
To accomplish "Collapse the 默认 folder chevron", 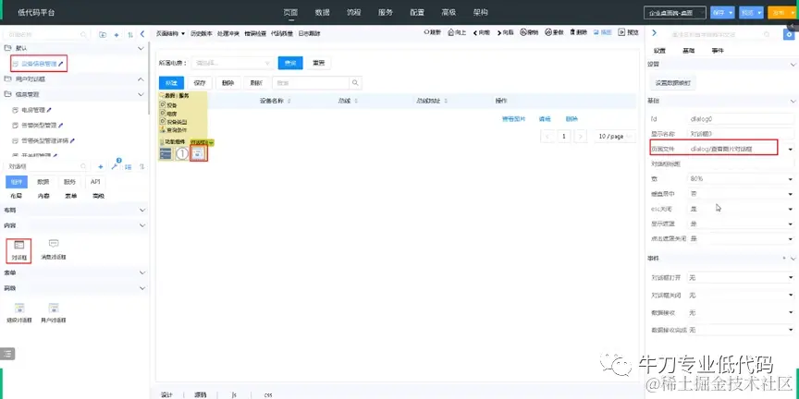I will tap(141, 48).
